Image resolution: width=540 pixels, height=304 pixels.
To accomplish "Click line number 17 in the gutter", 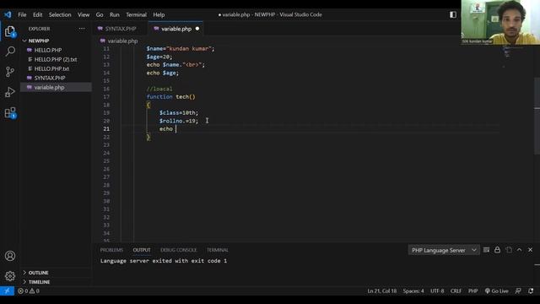I will click(x=106, y=97).
